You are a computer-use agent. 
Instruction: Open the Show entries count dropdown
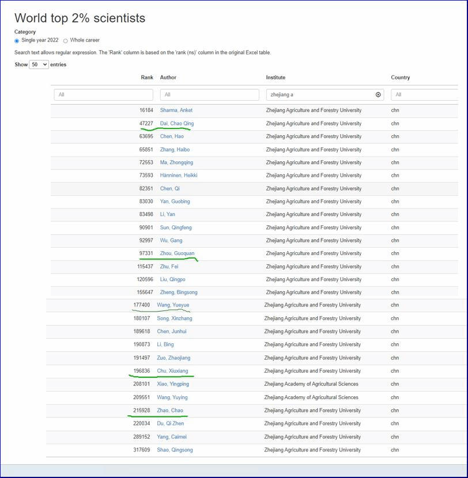pyautogui.click(x=39, y=65)
